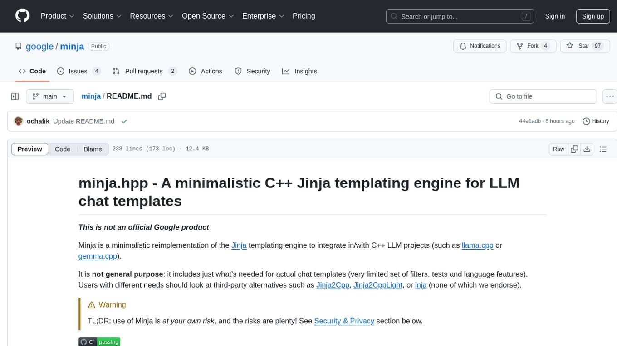Viewport: 617px width, 346px height.
Task: Open the Update README.md commit message
Action: click(x=83, y=121)
